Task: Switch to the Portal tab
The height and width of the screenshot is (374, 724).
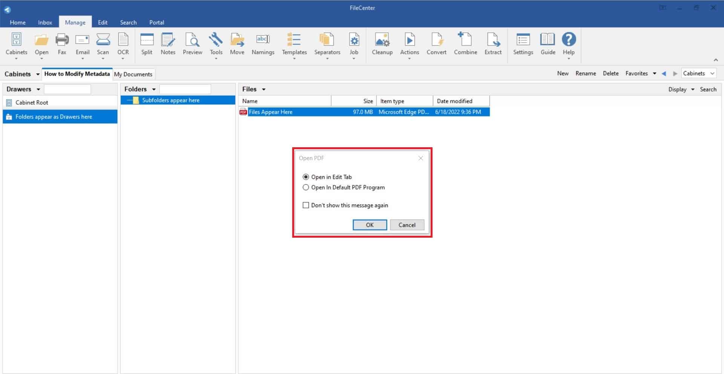Action: pos(156,22)
